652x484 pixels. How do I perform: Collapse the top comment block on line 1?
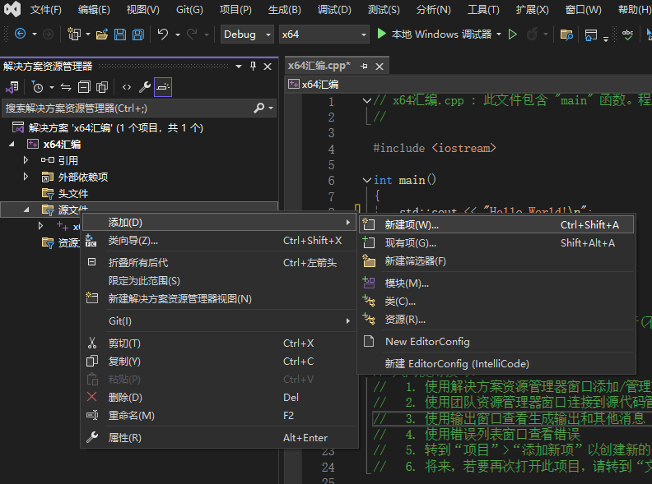click(366, 100)
